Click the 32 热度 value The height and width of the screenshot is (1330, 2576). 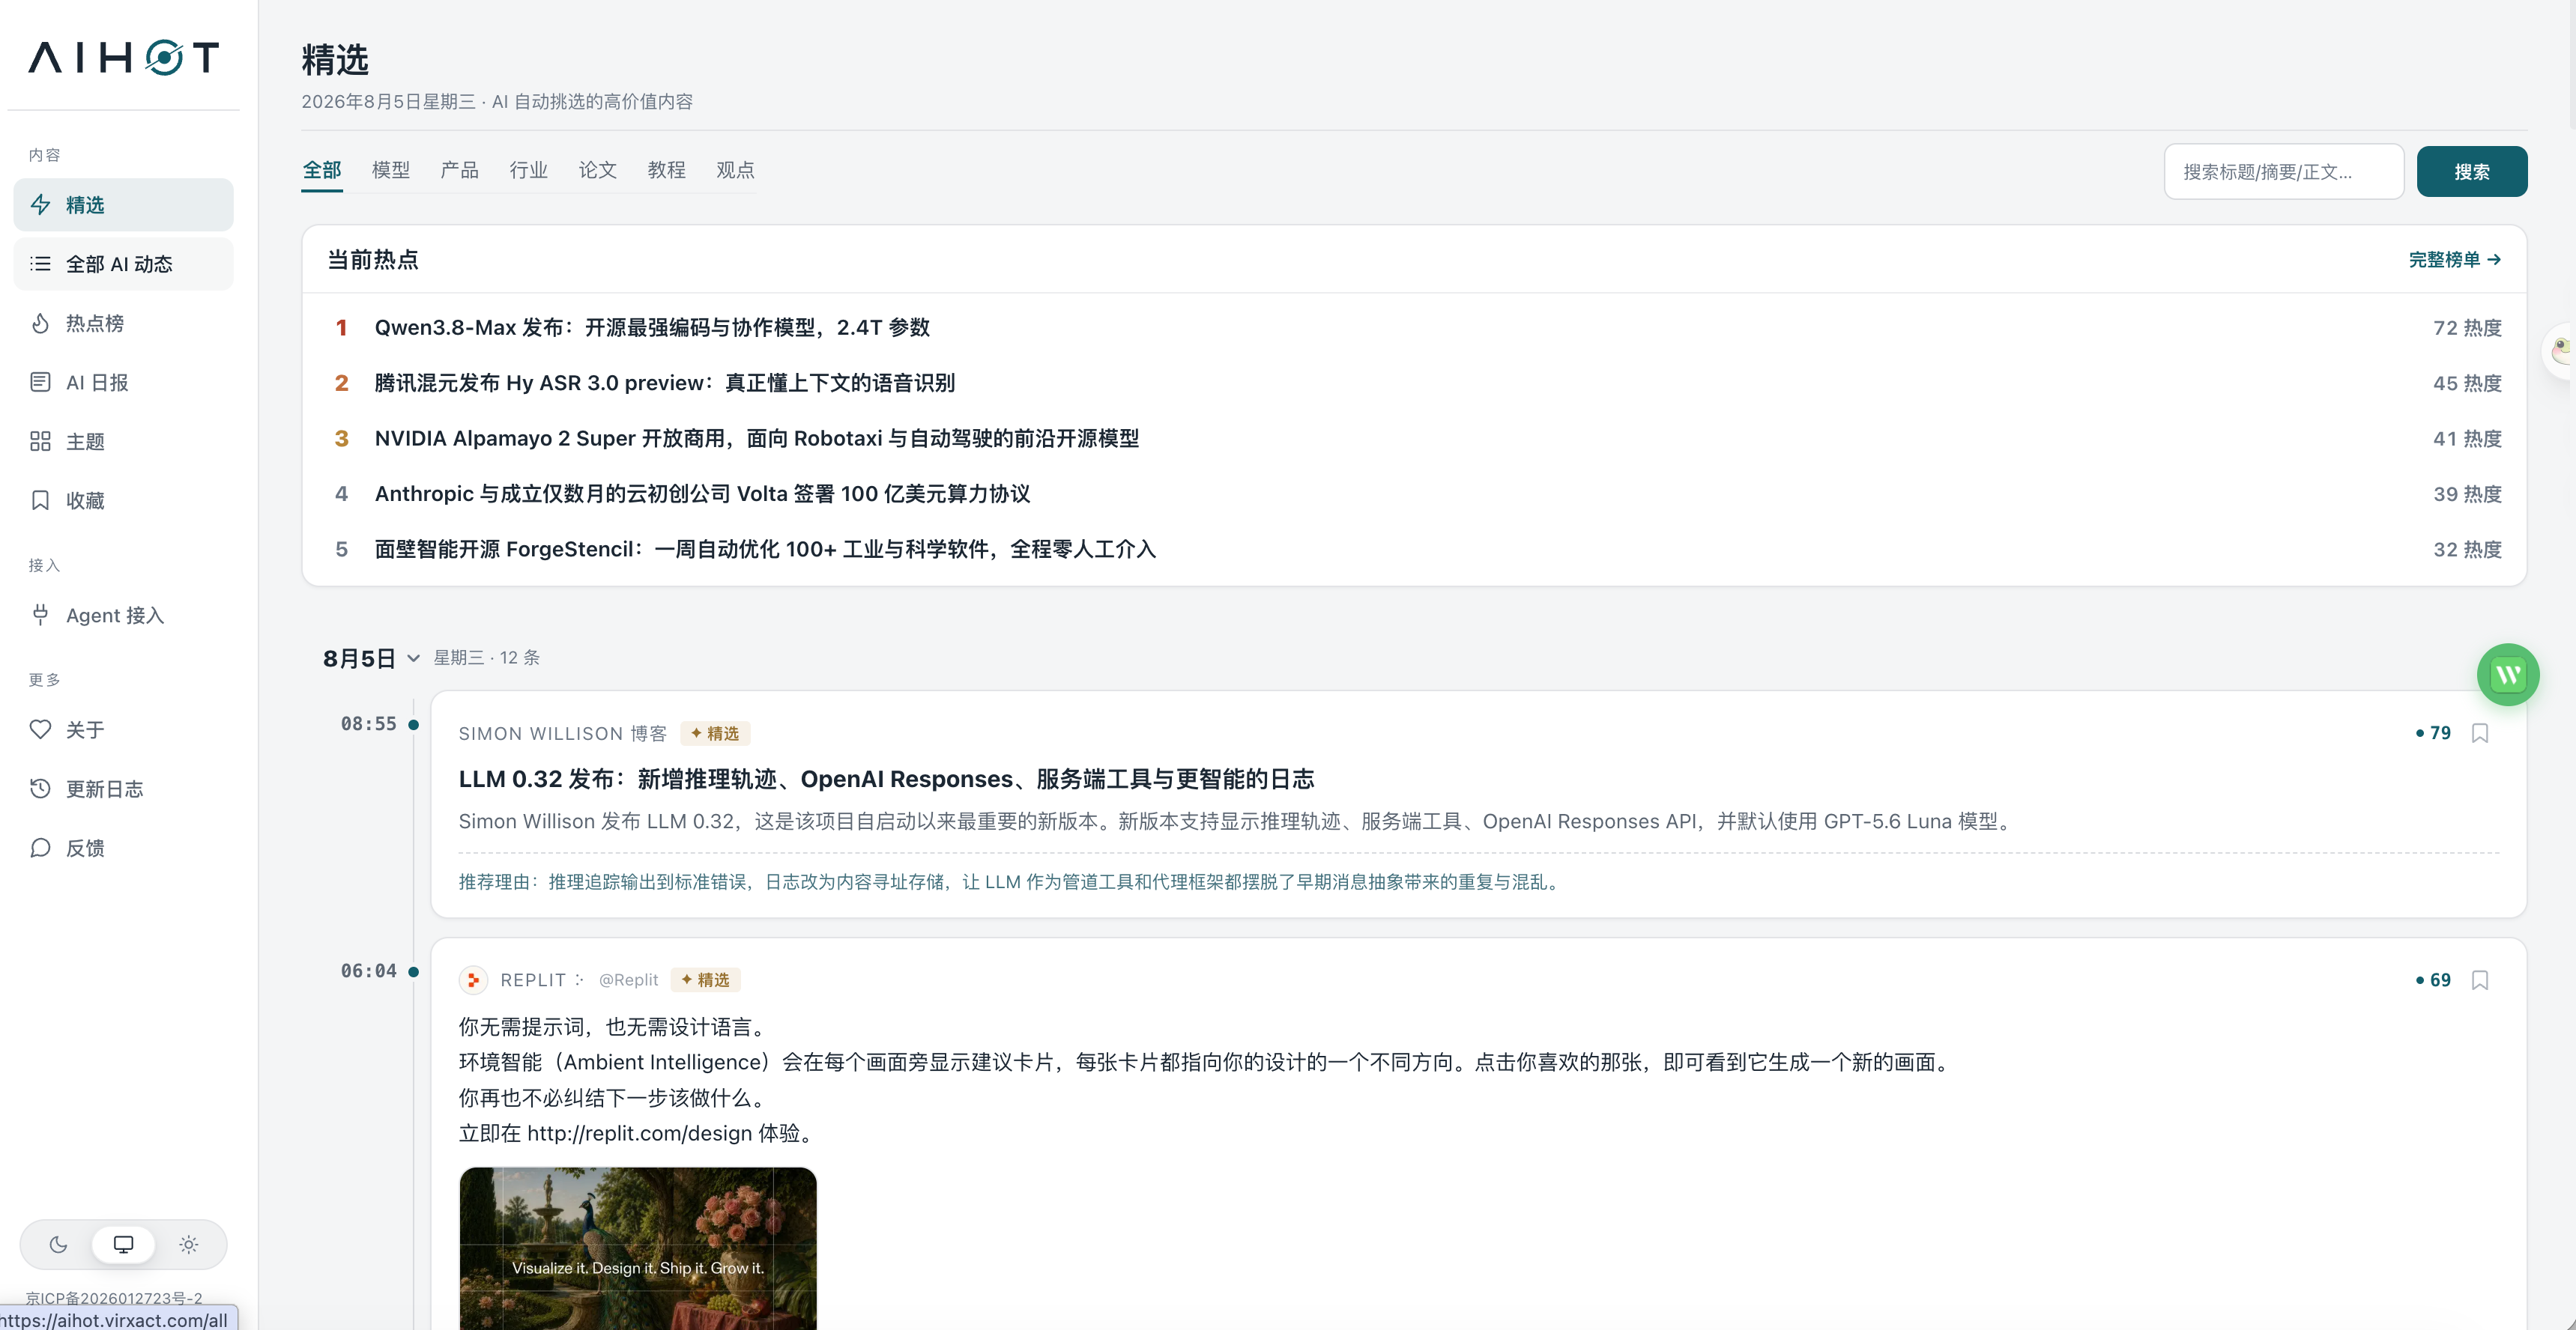pyautogui.click(x=2467, y=550)
